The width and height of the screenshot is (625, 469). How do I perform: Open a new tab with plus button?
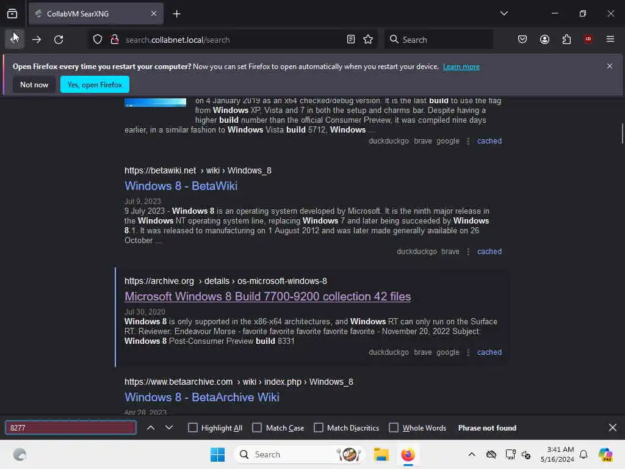(176, 14)
